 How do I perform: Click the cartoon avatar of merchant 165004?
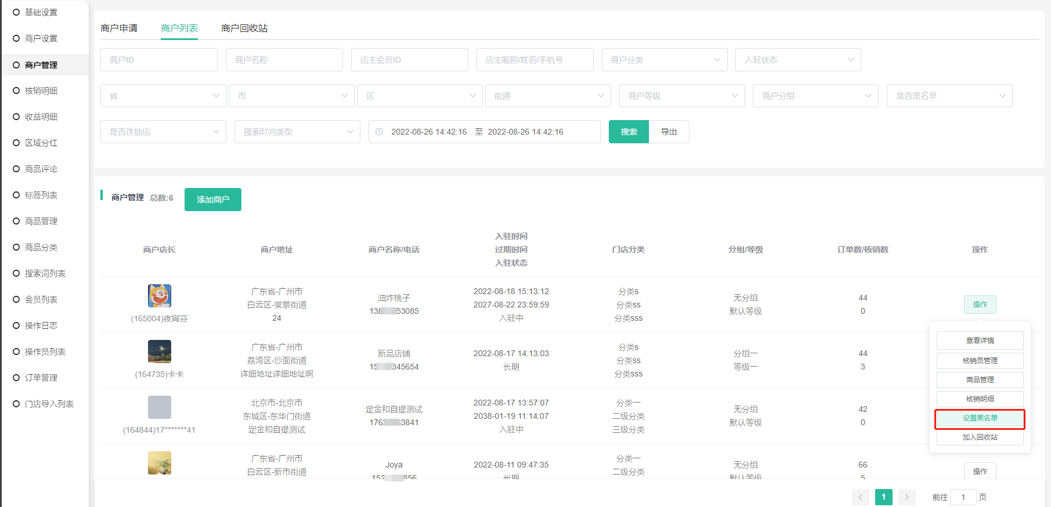pyautogui.click(x=160, y=296)
